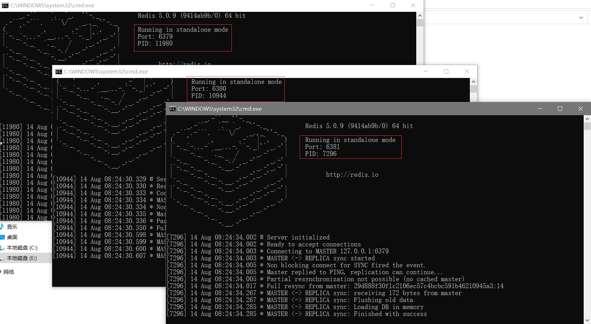Click 'Non blocking connect for SYNC' log line
591x324 pixels.
coord(296,265)
